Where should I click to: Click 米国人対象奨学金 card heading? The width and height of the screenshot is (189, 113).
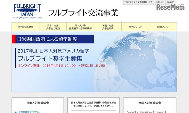[150, 103]
